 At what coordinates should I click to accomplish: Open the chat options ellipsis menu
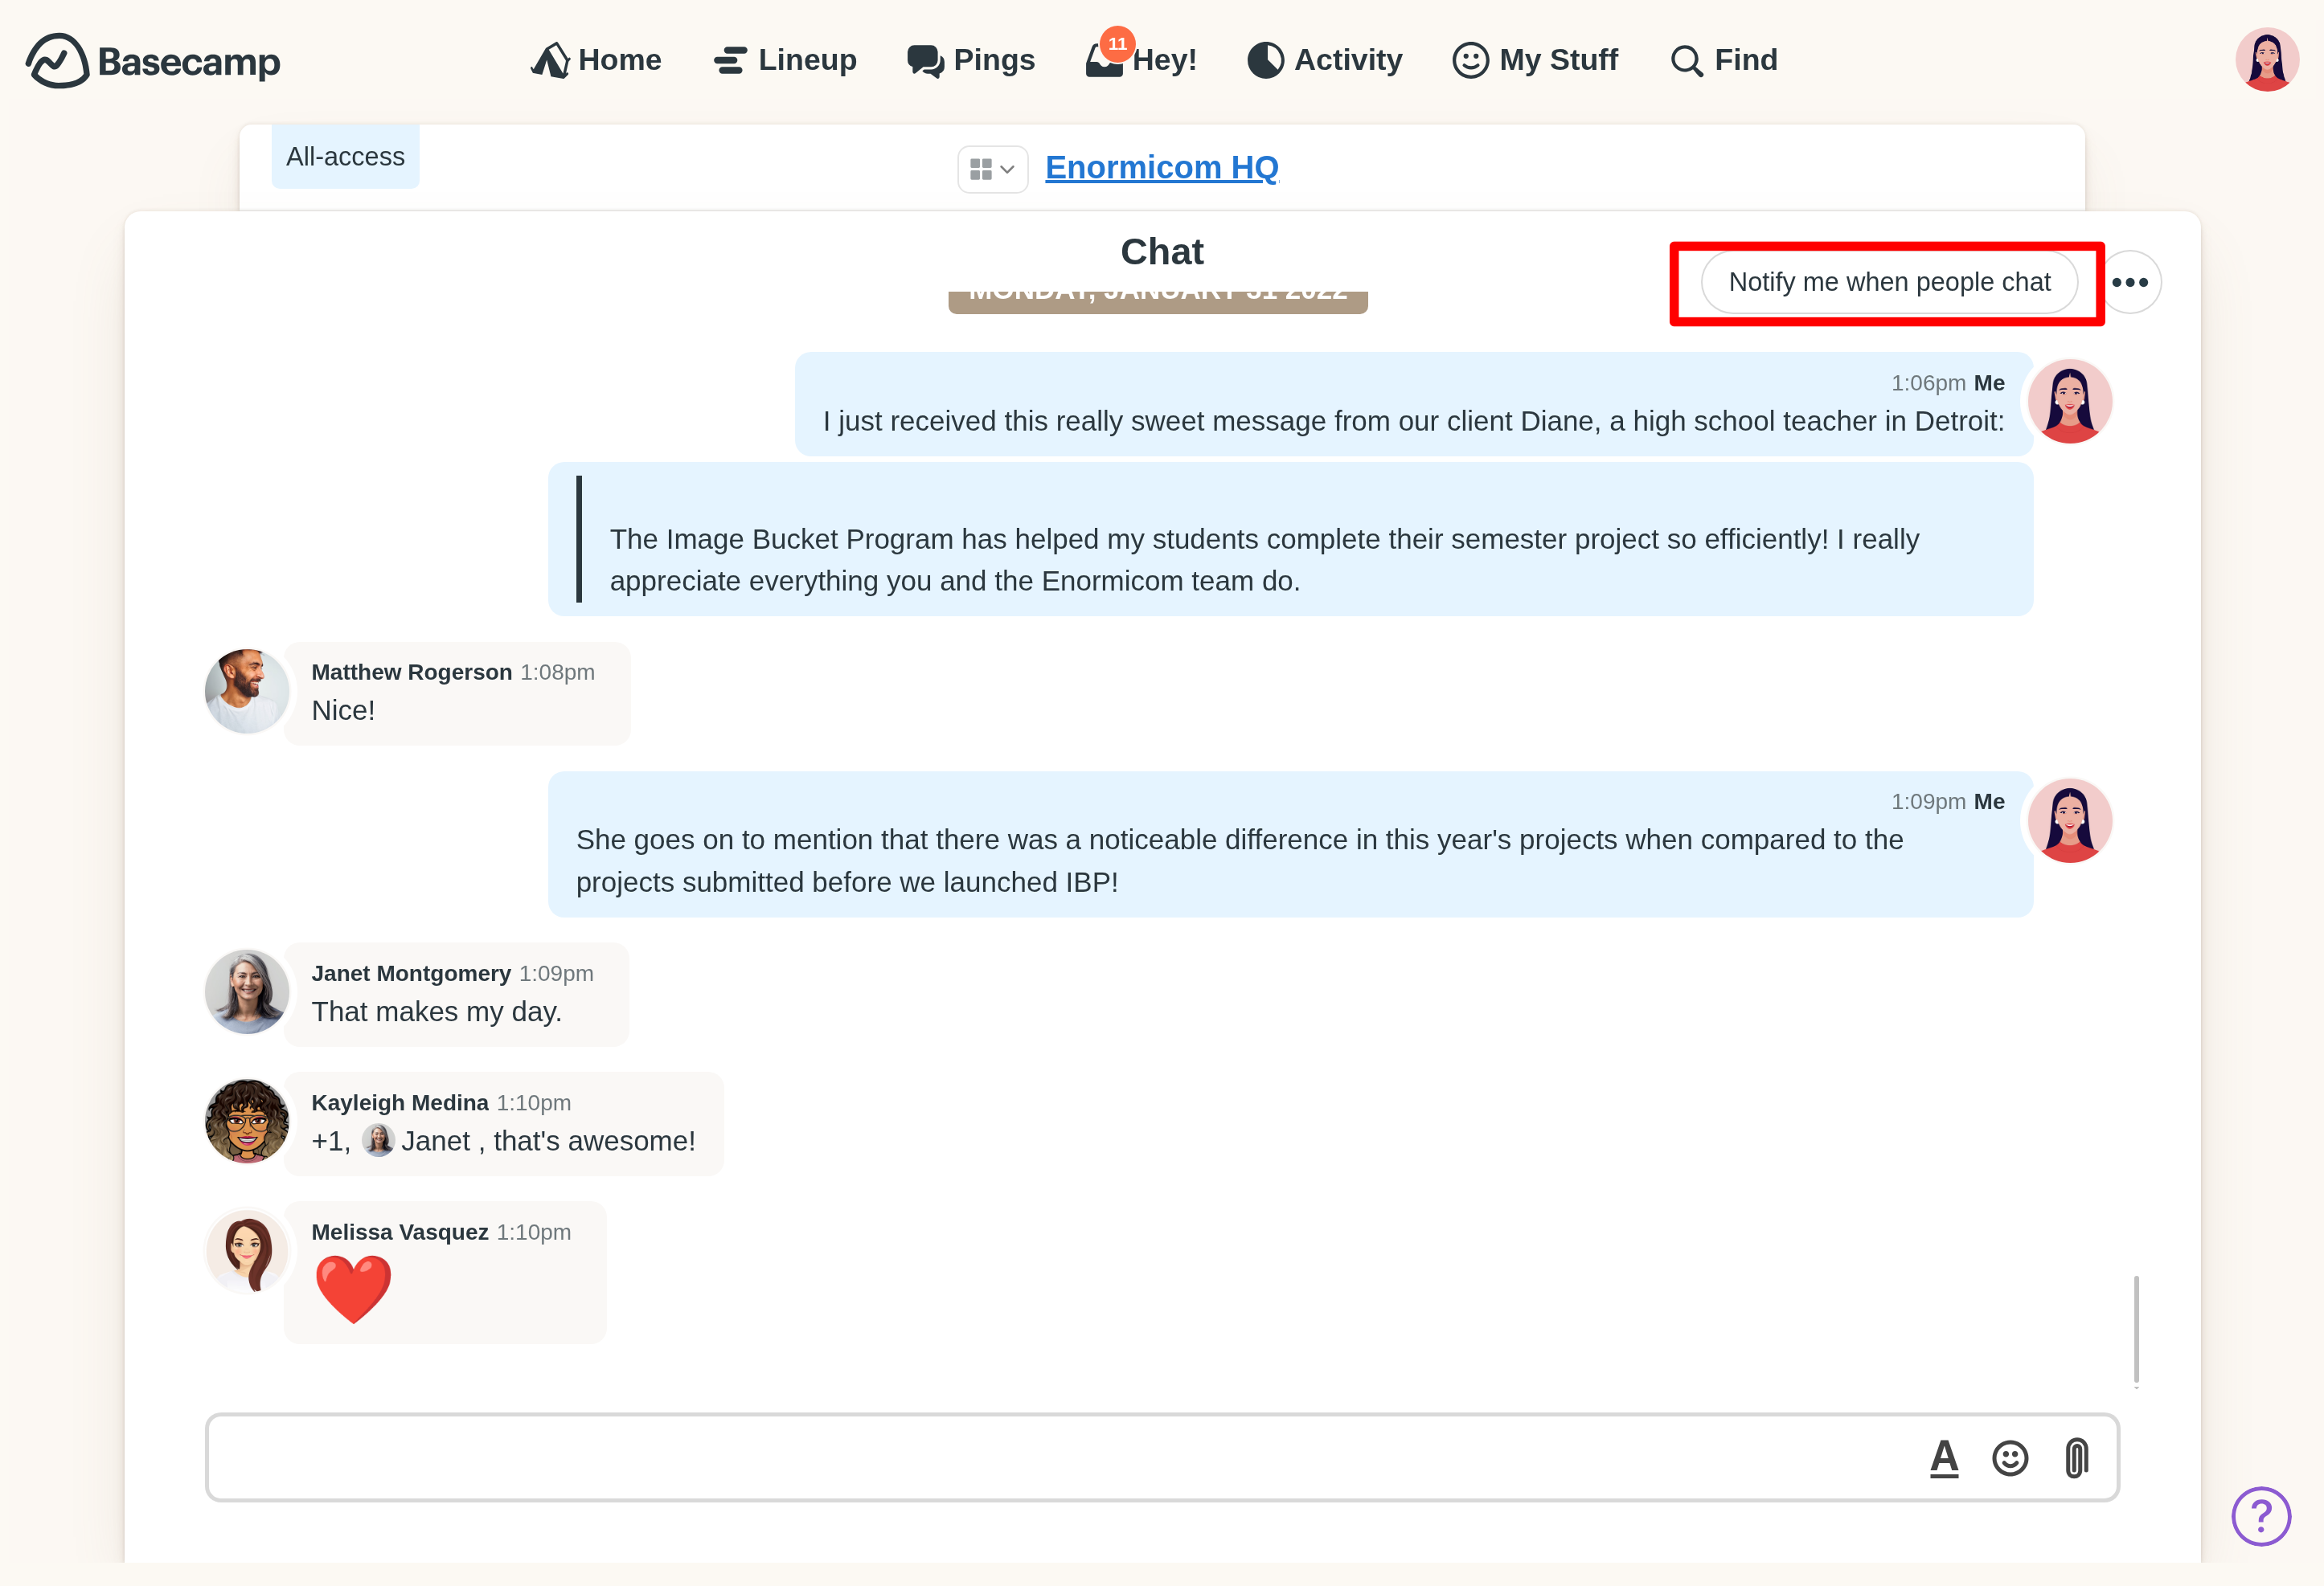click(2131, 282)
